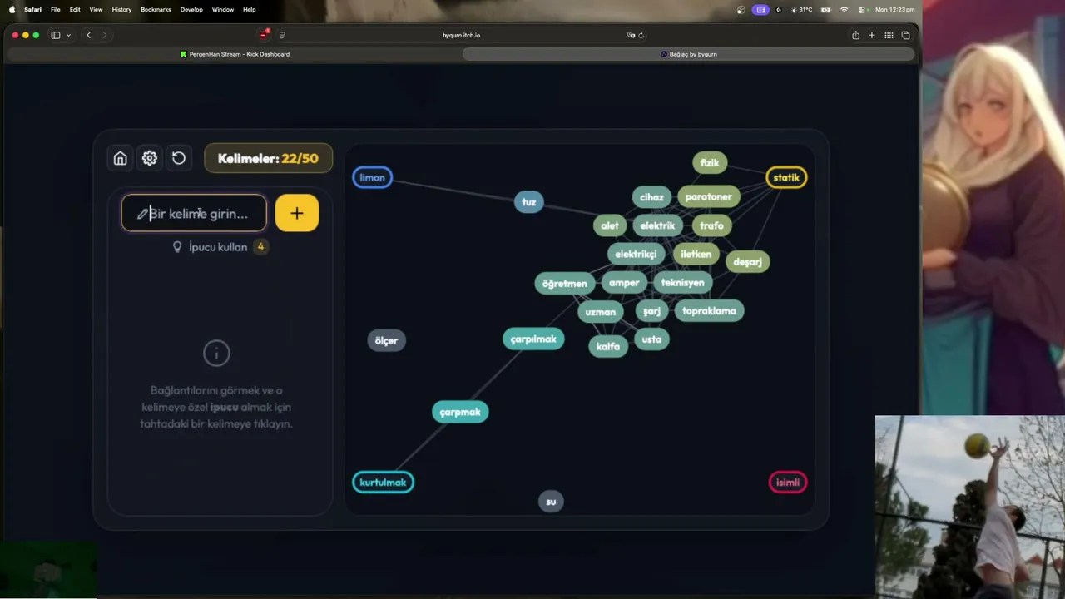Select the isimli word node
The width and height of the screenshot is (1065, 599).
coord(788,483)
